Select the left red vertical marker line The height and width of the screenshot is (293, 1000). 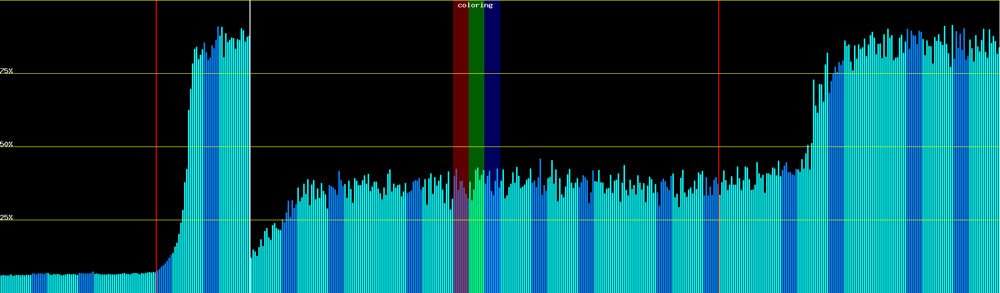156,122
